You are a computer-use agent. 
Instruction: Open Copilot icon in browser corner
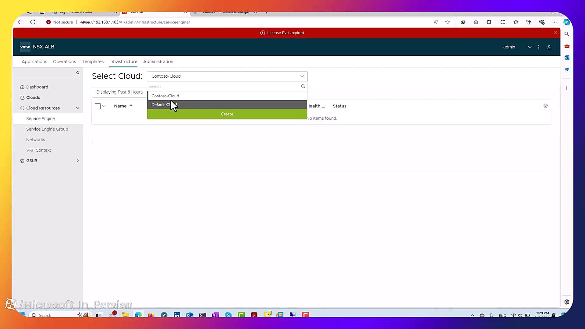(566, 22)
